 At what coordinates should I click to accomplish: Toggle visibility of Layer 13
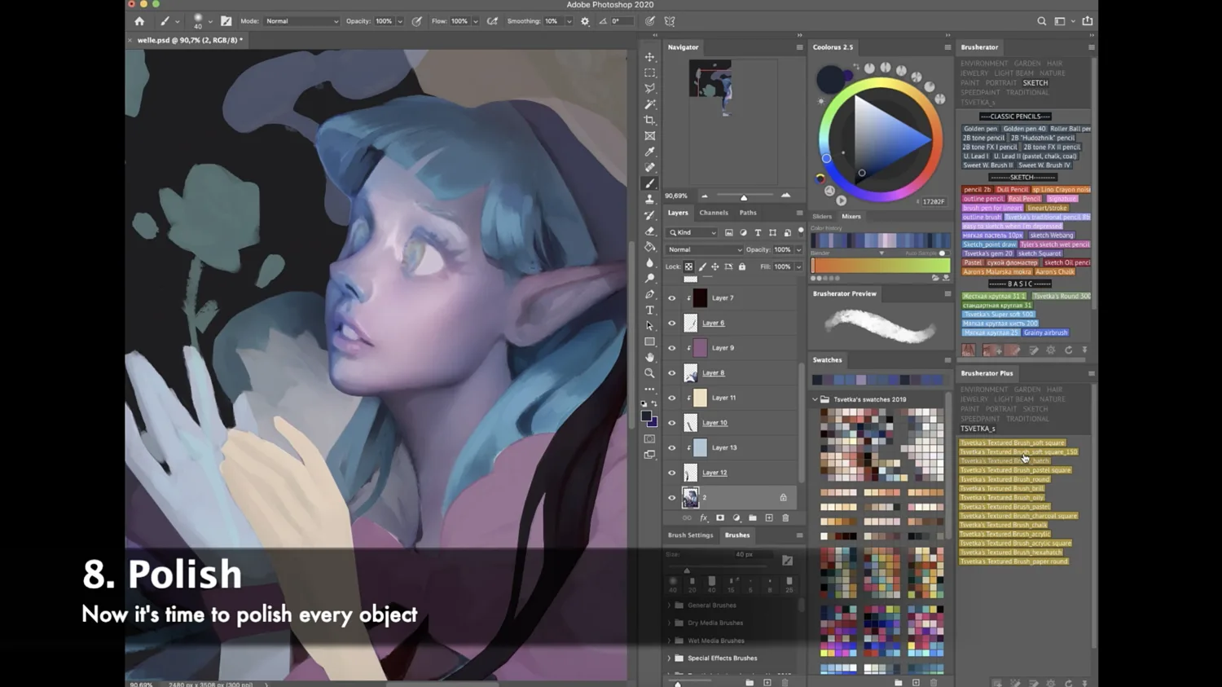671,448
